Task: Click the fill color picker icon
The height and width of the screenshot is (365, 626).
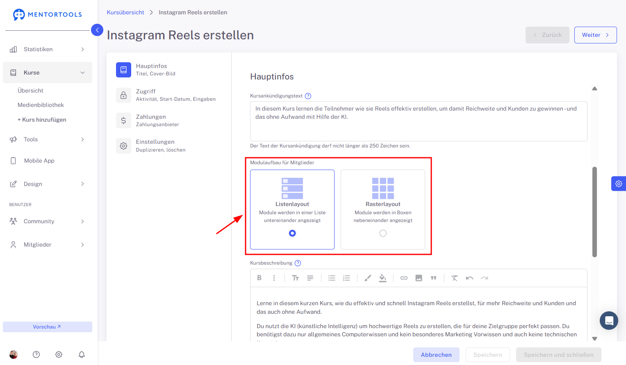Action: [x=382, y=278]
